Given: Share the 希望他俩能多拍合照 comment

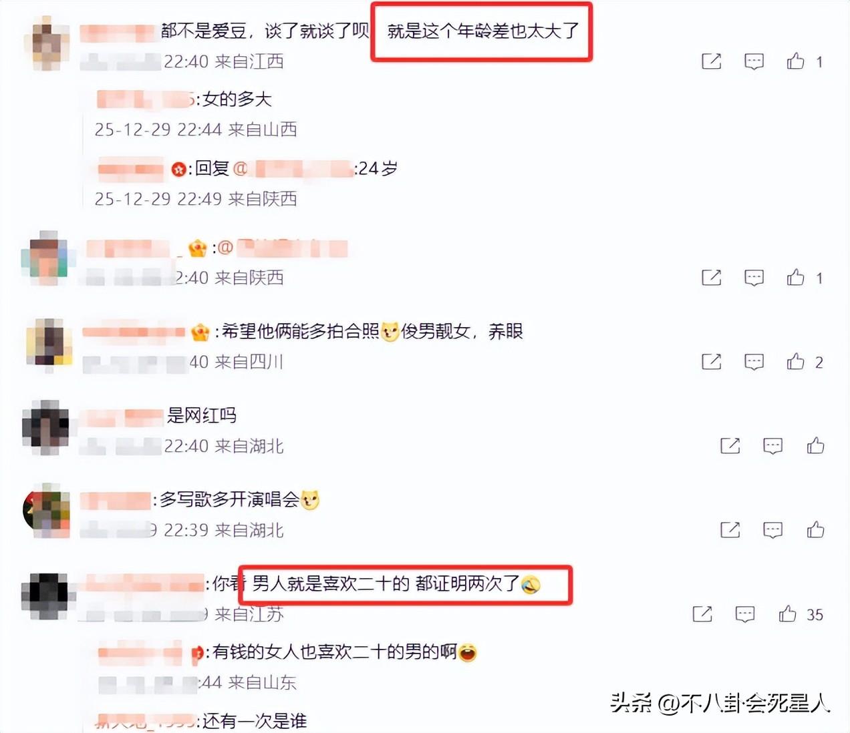Looking at the screenshot, I should coord(712,361).
